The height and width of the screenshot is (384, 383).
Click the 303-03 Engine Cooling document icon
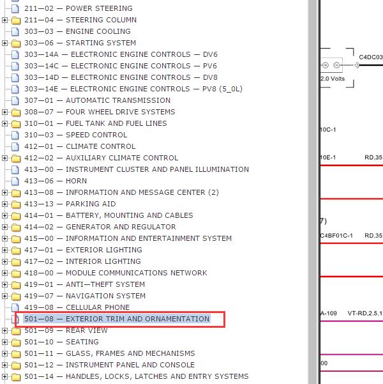(x=15, y=31)
